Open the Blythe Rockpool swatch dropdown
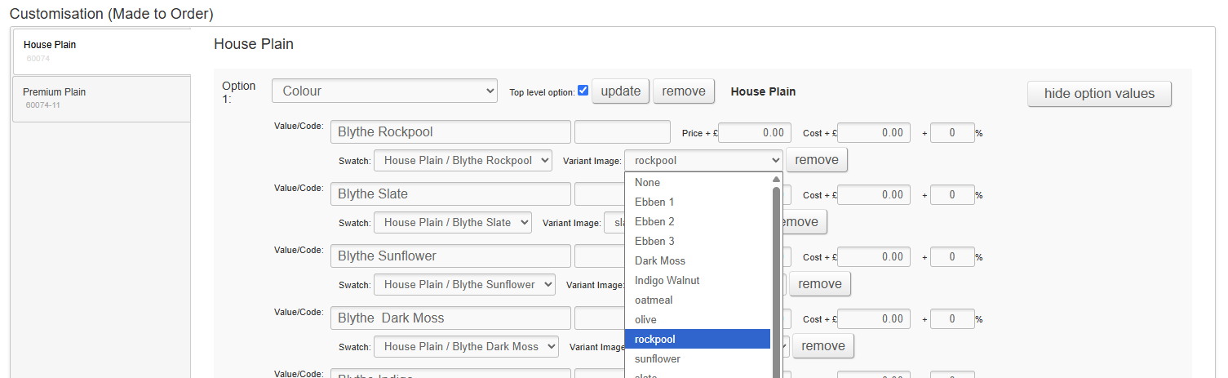The image size is (1228, 378). click(x=463, y=161)
